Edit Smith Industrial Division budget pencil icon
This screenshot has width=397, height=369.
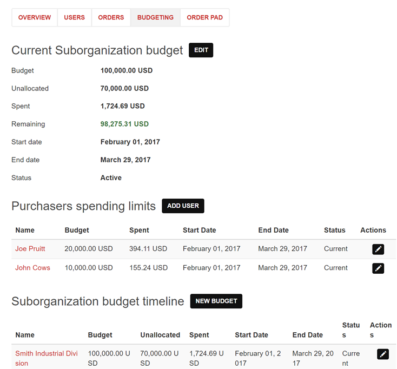[383, 354]
